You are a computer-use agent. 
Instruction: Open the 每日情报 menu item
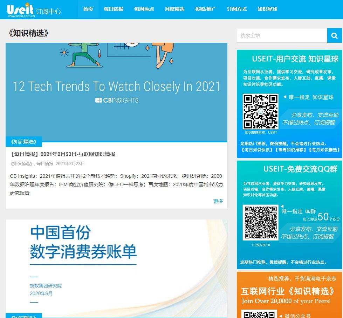pyautogui.click(x=114, y=9)
